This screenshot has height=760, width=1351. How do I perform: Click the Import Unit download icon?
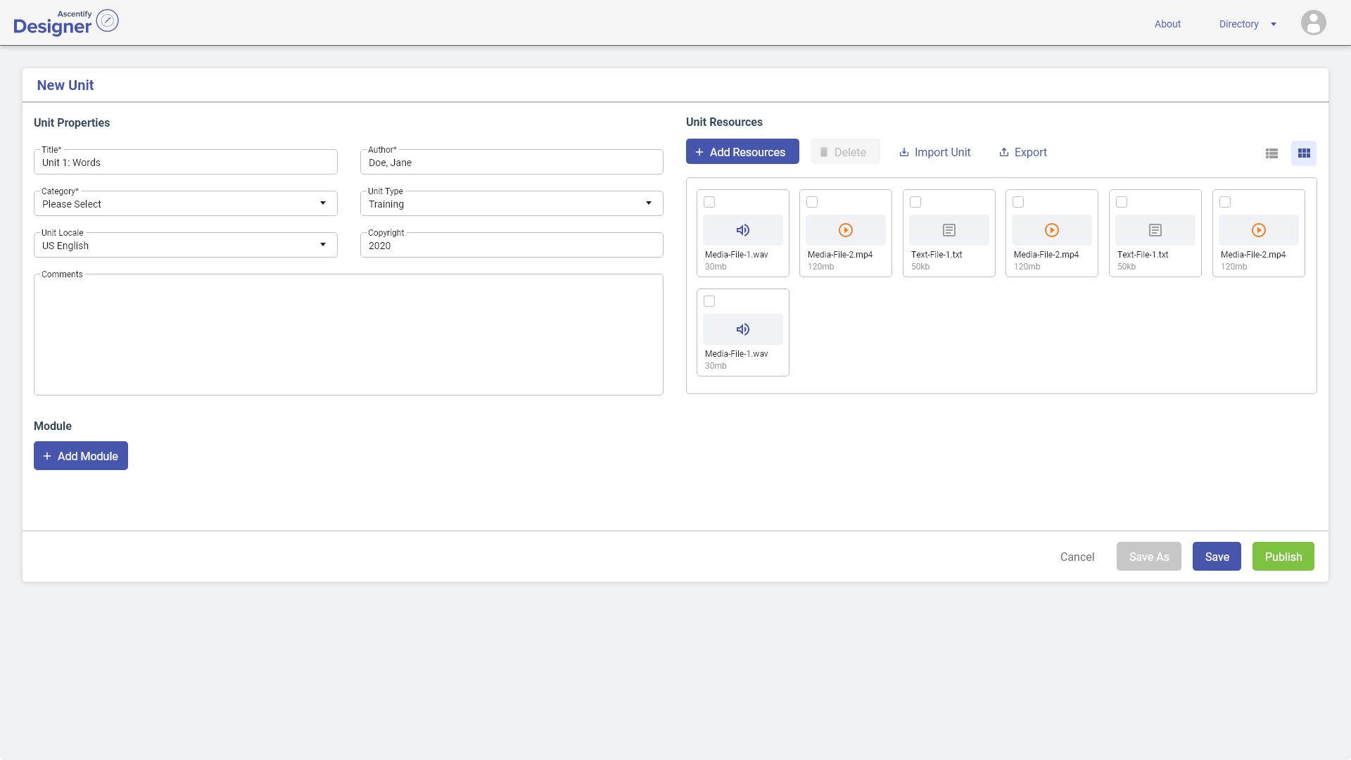tap(904, 152)
